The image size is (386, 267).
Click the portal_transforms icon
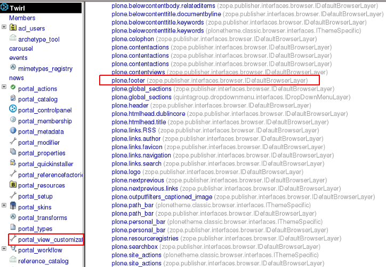point(13,216)
